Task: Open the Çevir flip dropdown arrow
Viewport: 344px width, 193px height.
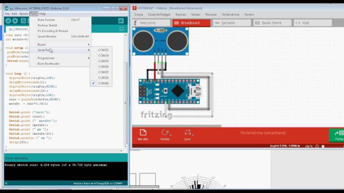Action: pos(193,135)
